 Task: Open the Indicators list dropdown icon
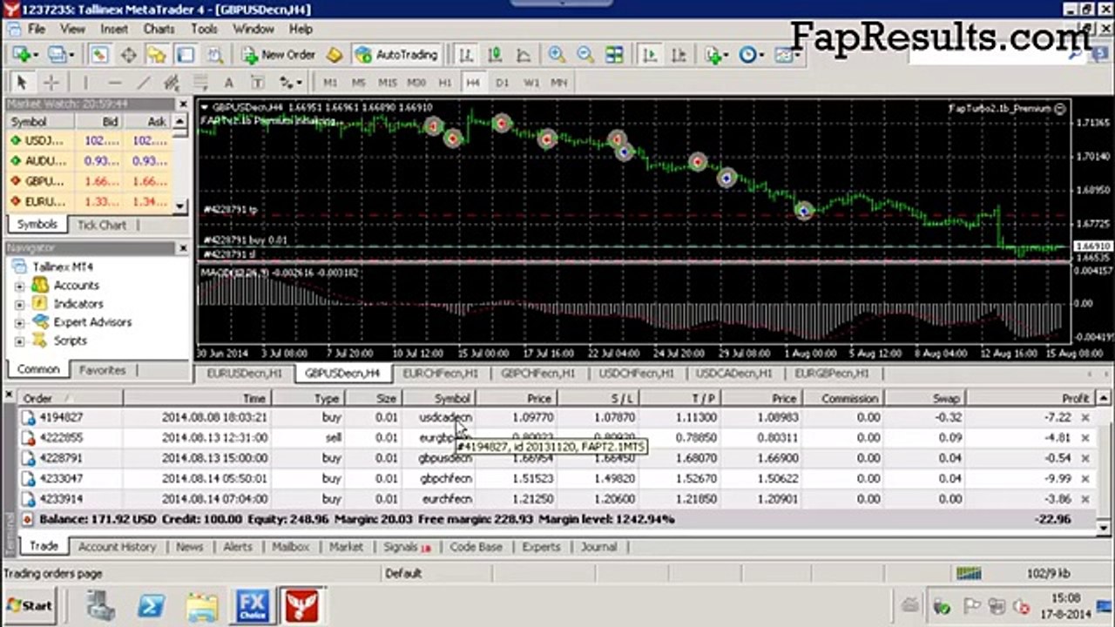716,55
